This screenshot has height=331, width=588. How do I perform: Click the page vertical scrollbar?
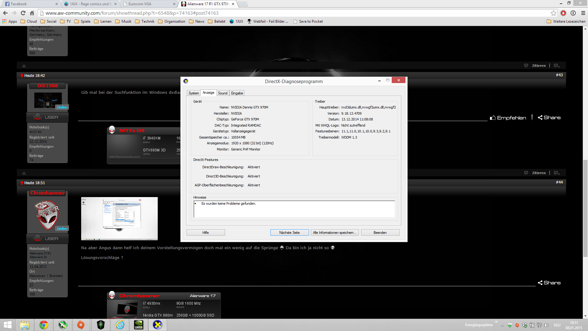585,208
